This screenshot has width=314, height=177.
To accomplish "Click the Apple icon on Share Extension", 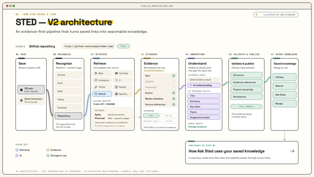I will point(21,100).
